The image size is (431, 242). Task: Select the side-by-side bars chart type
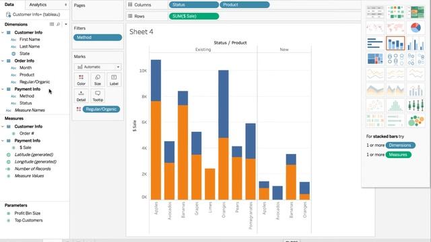click(x=416, y=43)
